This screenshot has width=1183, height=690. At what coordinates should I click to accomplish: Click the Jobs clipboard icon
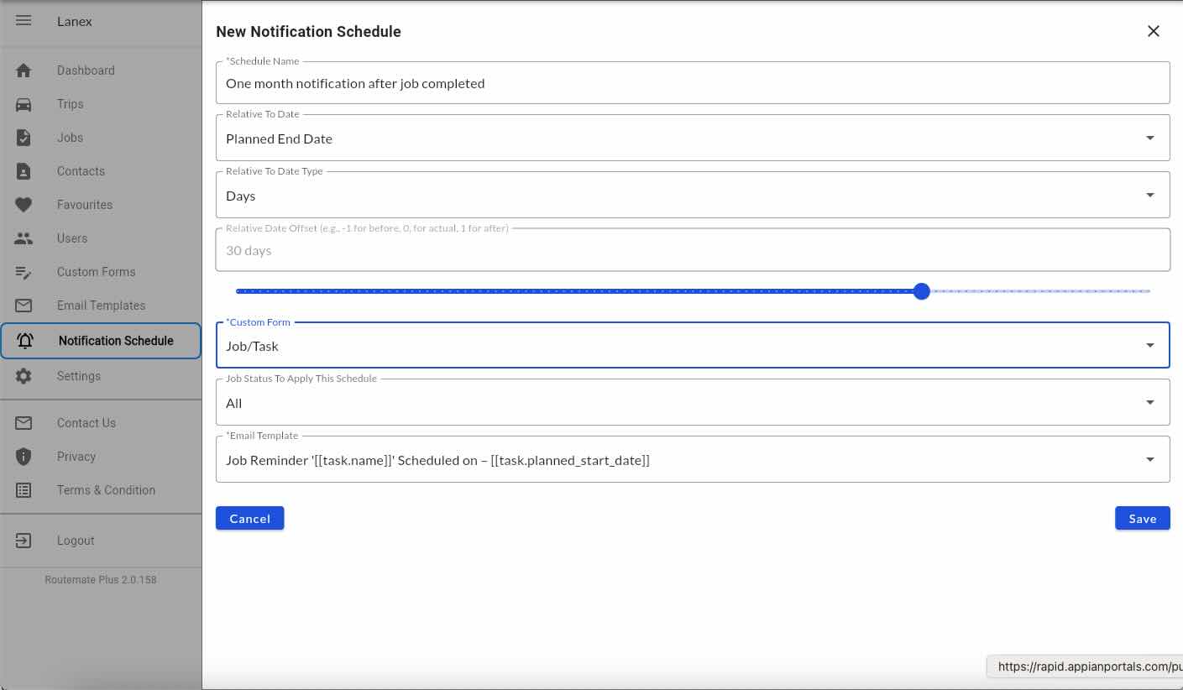pyautogui.click(x=24, y=138)
